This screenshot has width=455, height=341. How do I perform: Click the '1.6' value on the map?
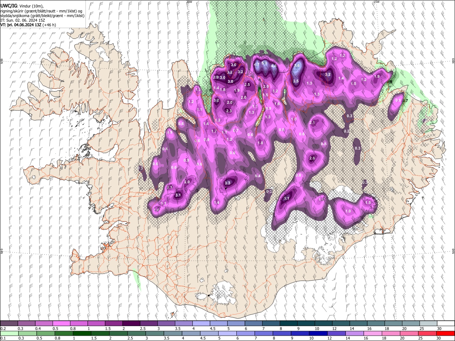pos(277,104)
